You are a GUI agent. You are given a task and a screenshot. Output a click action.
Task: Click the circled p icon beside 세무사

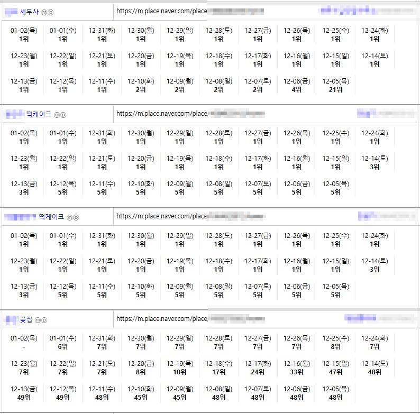tap(51, 12)
